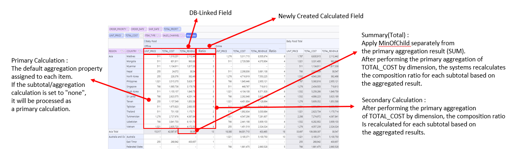Select the Measures chip
The image size is (512, 149).
tap(191, 36)
